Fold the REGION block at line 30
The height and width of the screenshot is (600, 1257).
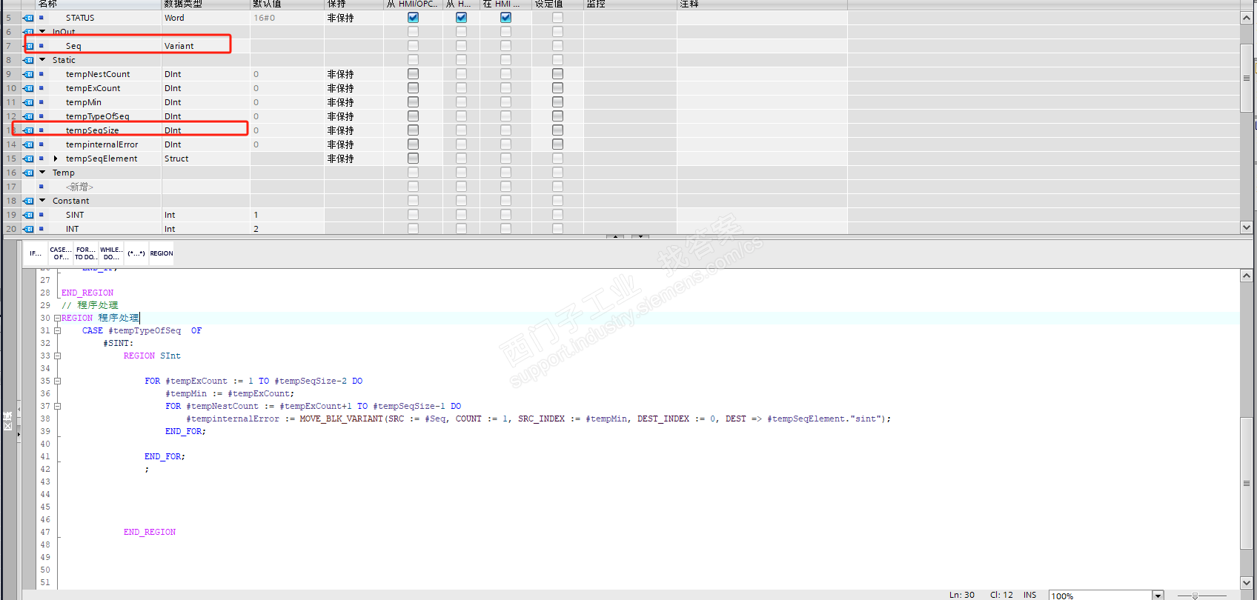point(57,318)
